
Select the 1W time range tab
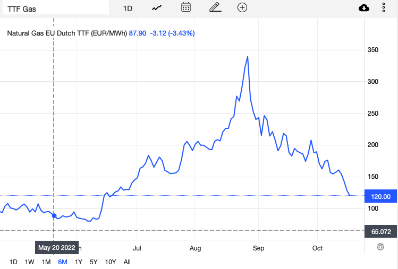(x=29, y=262)
